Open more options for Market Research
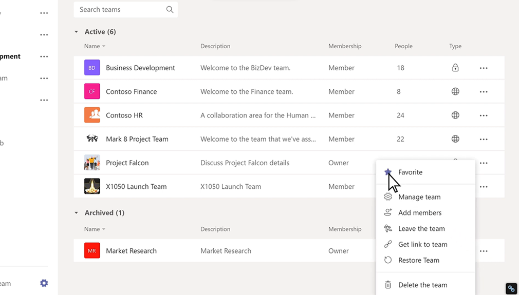 click(484, 251)
